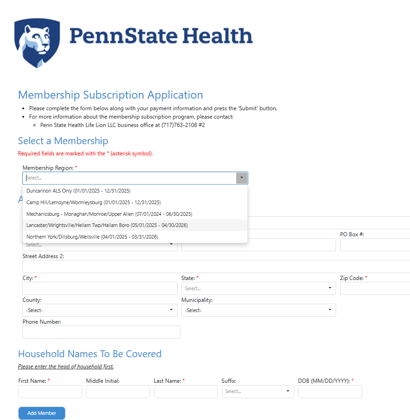Click the DOB date input field
The image size is (410, 420).
tap(330, 392)
